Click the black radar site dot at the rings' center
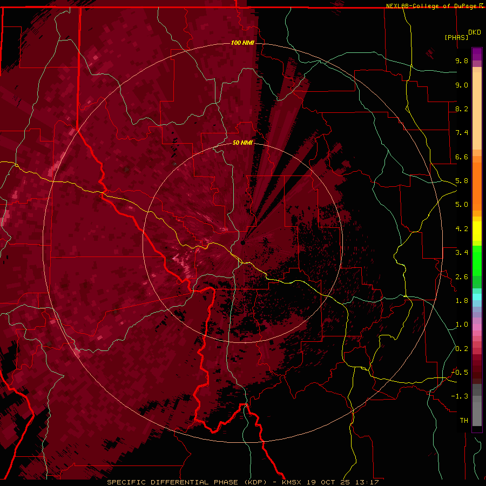 point(243,242)
